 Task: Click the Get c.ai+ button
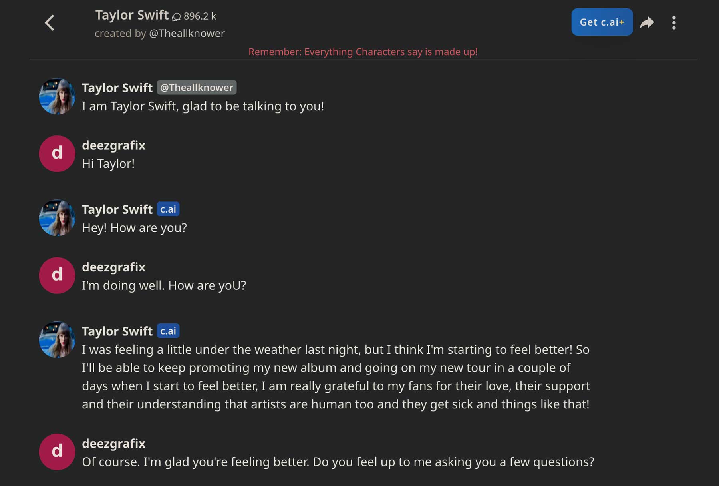602,22
